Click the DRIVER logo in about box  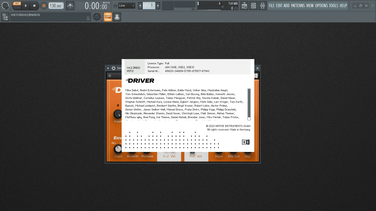tap(140, 81)
